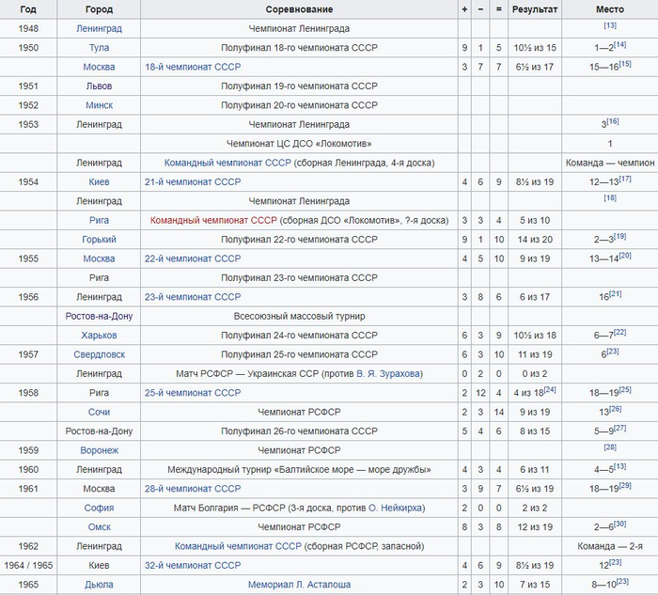Follow the 32-й чемпионат СССР link

point(193,566)
